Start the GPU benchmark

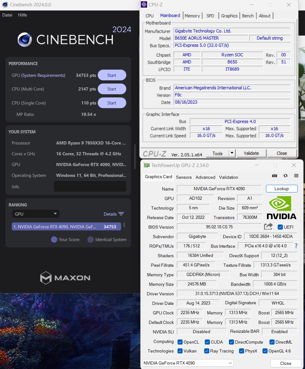tap(112, 75)
